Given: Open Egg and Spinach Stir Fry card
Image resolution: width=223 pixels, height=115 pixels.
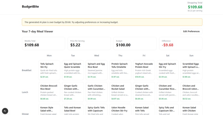Looking at the screenshot, I should pyautogui.click(x=168, y=70).
